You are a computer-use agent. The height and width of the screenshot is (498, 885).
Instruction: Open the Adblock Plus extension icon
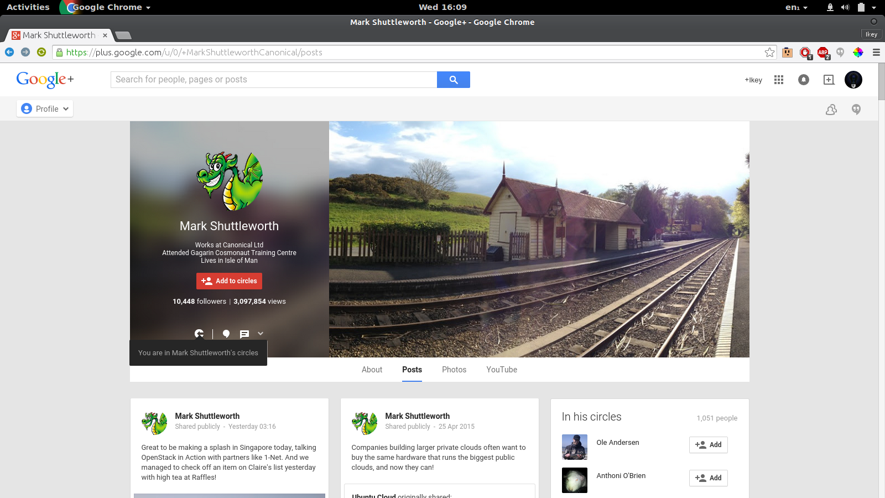click(823, 53)
